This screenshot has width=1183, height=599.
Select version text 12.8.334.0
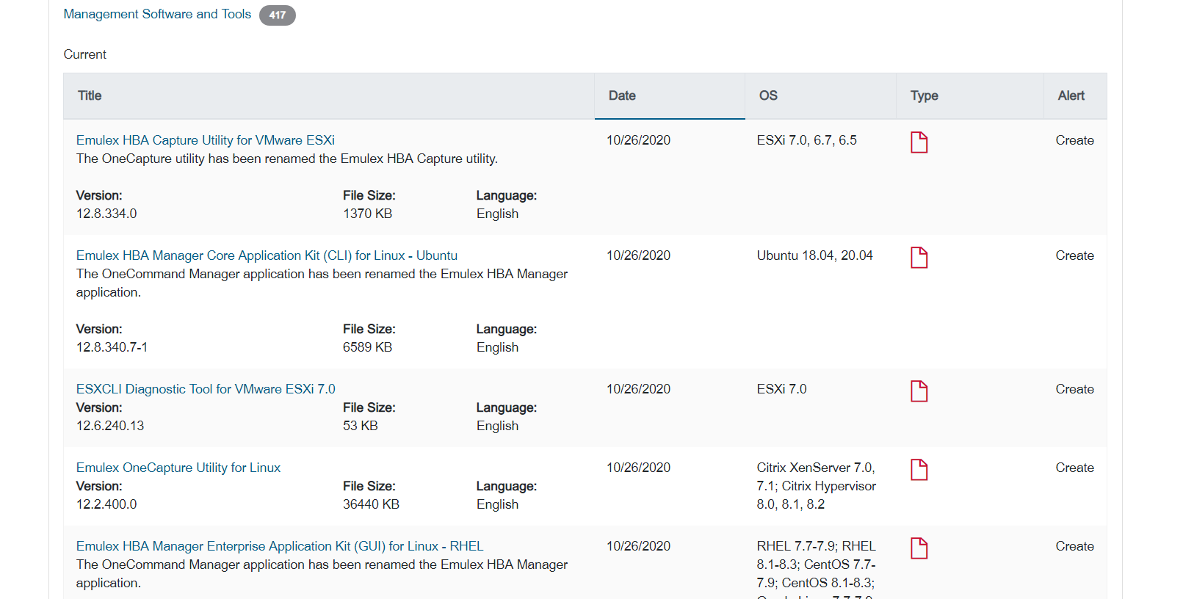(x=106, y=214)
